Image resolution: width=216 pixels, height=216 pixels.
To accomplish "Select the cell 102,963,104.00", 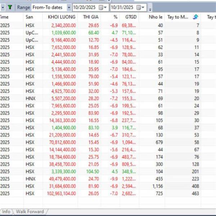I will (x=62, y=193).
